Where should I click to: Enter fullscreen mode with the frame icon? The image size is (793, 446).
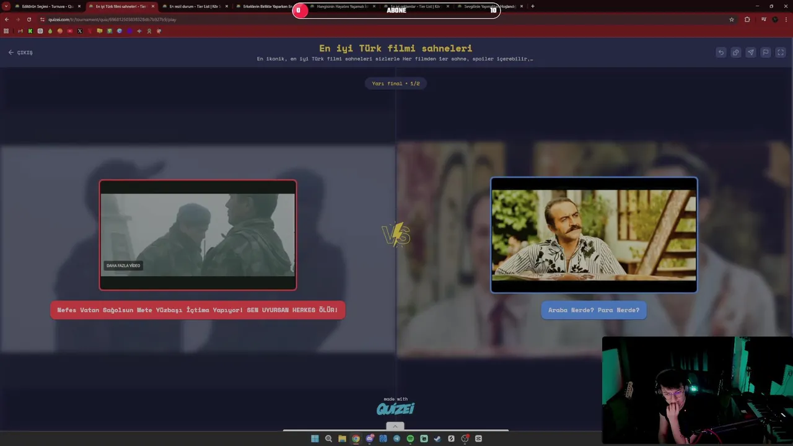pyautogui.click(x=781, y=53)
